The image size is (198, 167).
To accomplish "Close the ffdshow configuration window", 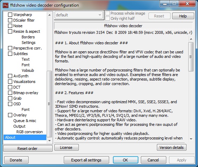I will (x=188, y=4).
